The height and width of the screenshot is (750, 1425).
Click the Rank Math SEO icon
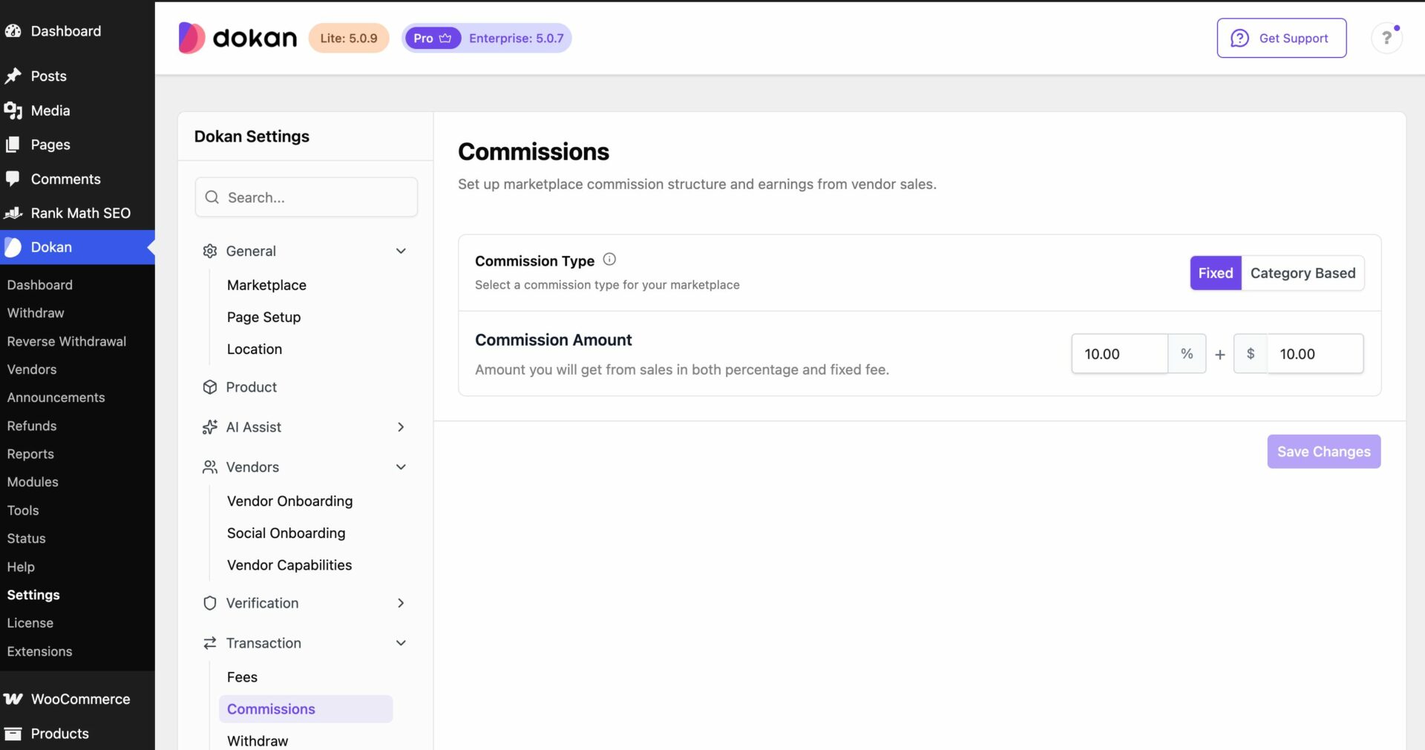tap(13, 213)
